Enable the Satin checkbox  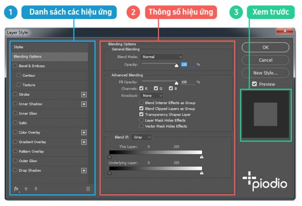click(x=15, y=122)
